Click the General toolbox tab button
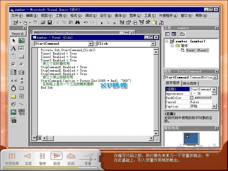Image resolution: width=228 pixels, height=171 pixels. [18, 34]
